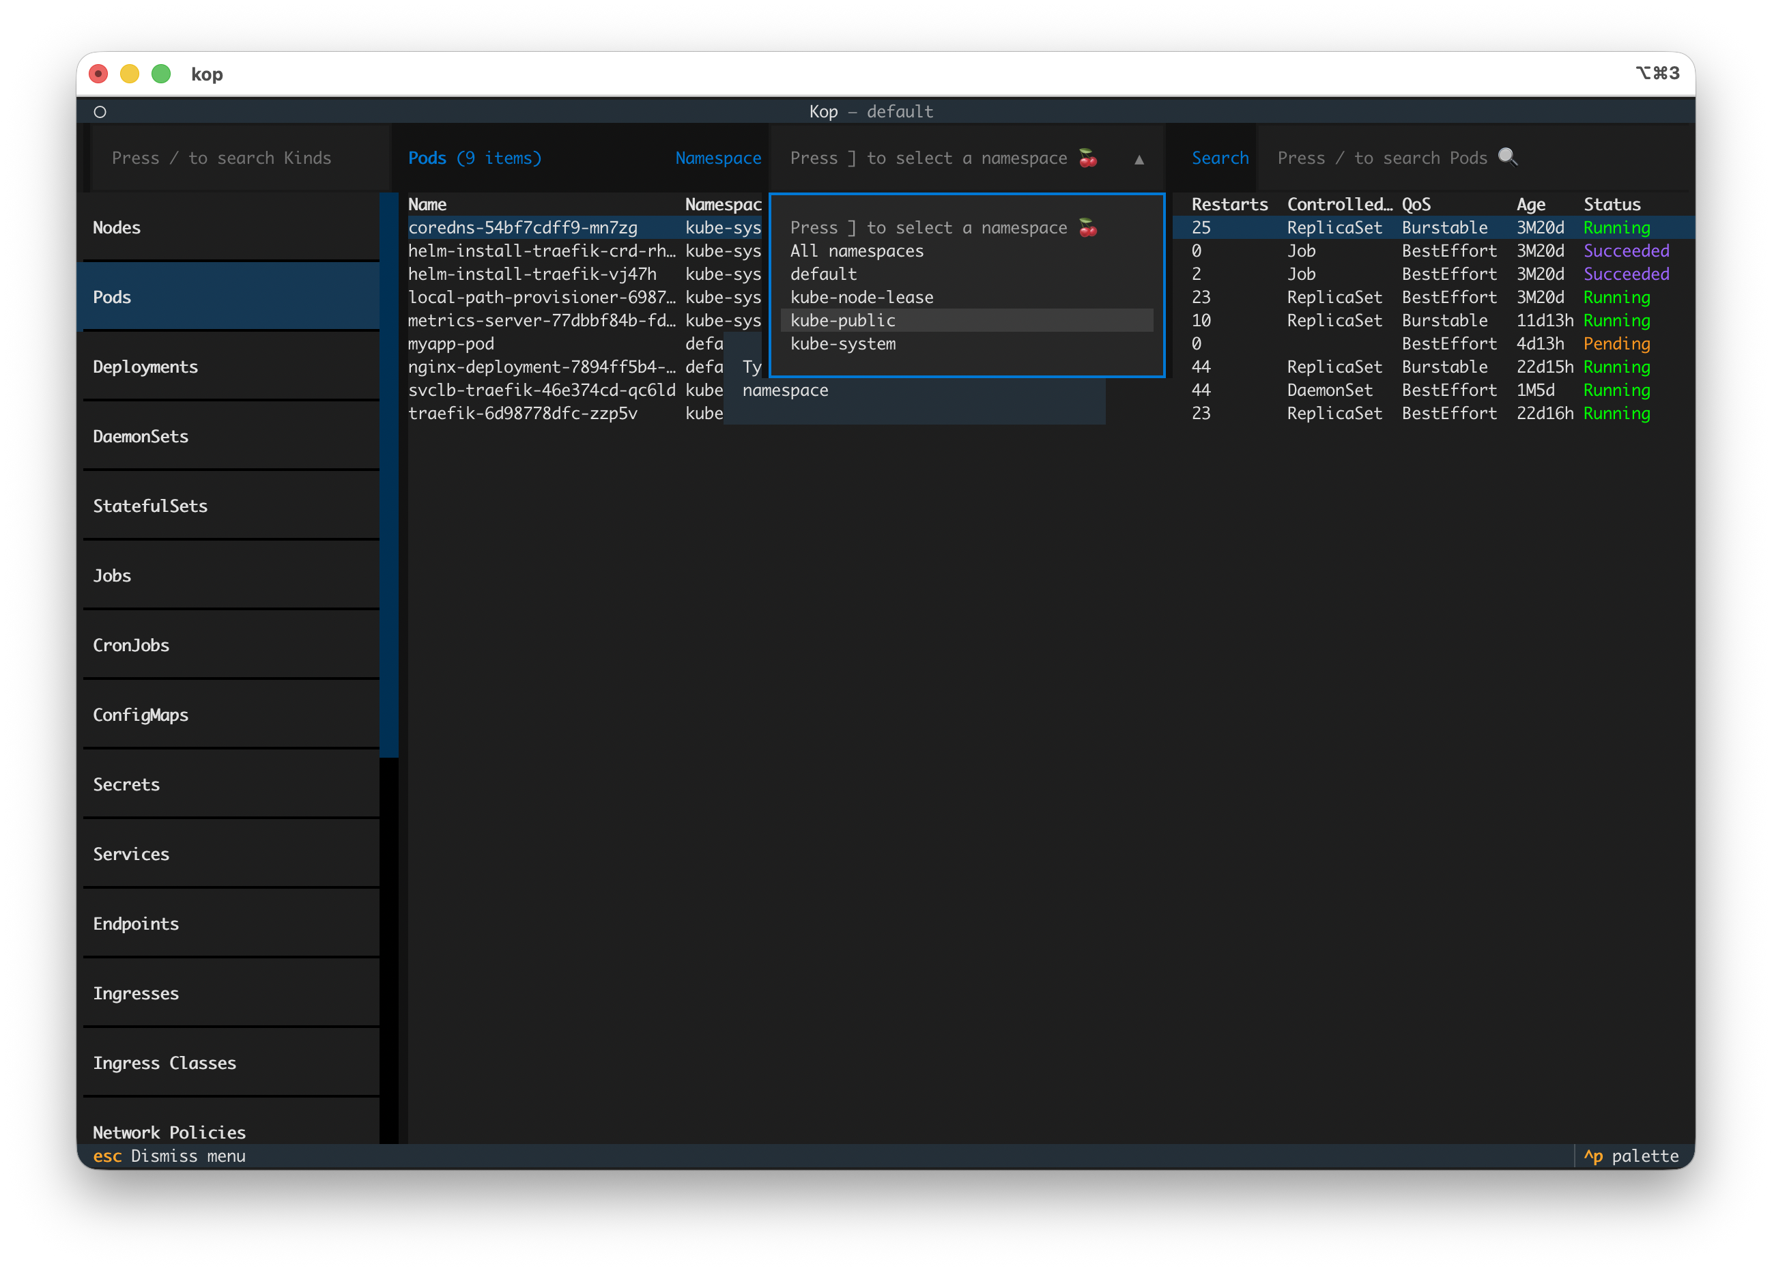Click the 'Kop — default' header title
This screenshot has width=1772, height=1271.
(870, 112)
